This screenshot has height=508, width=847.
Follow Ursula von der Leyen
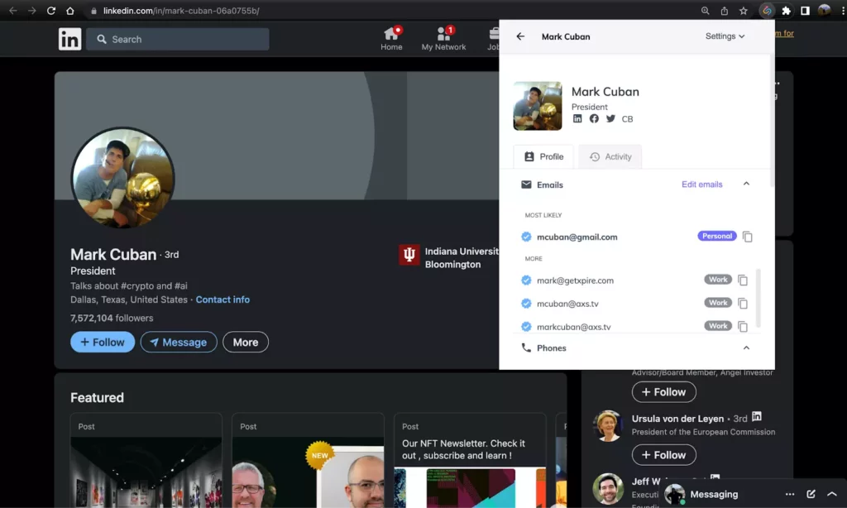point(664,455)
